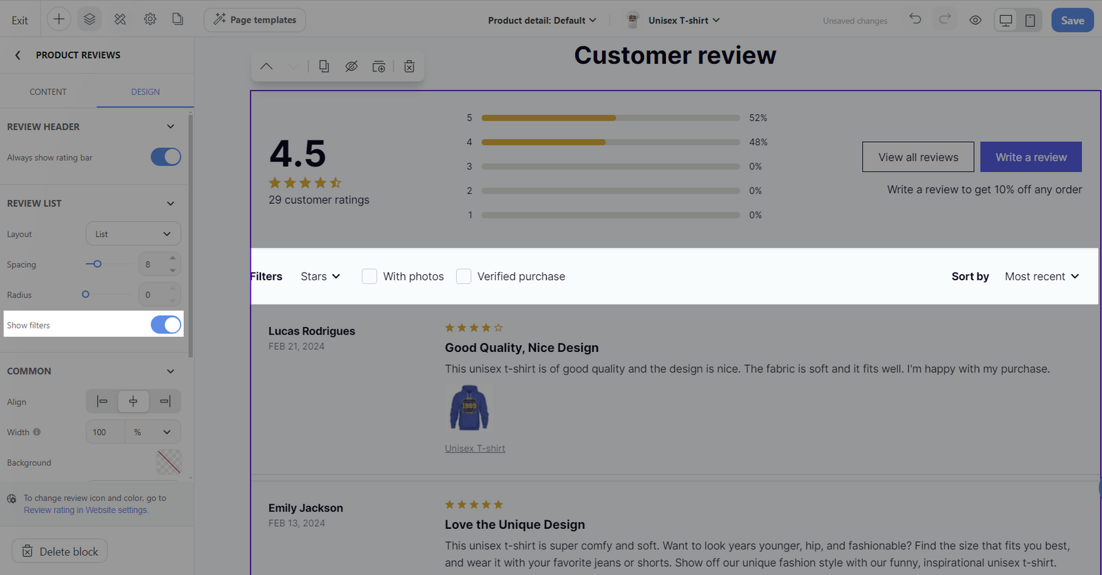This screenshot has height=575, width=1102.
Task: Switch to mobile view
Action: [1030, 20]
